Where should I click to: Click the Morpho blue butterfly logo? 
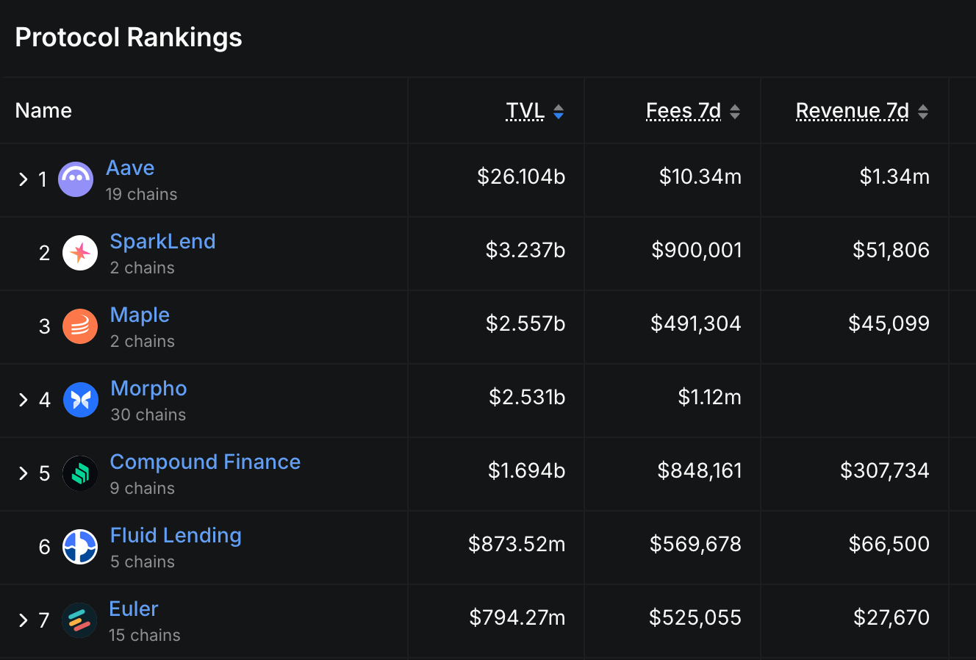(x=81, y=400)
